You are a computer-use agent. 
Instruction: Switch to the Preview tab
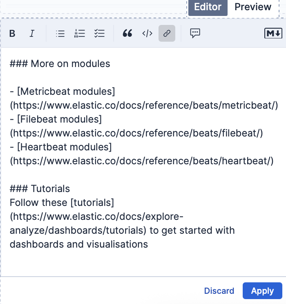click(x=253, y=7)
